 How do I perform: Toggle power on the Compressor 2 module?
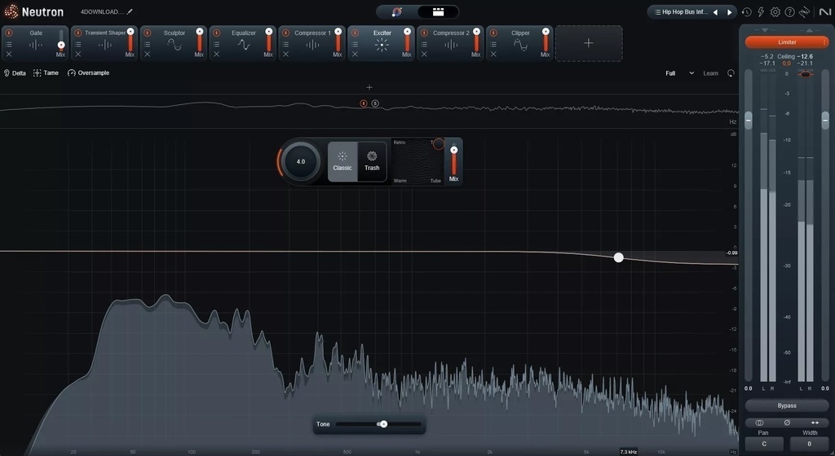coord(424,33)
